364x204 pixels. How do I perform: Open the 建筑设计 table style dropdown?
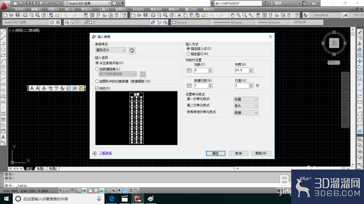click(x=111, y=50)
